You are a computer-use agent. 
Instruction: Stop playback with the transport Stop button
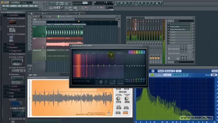[x=59, y=8]
